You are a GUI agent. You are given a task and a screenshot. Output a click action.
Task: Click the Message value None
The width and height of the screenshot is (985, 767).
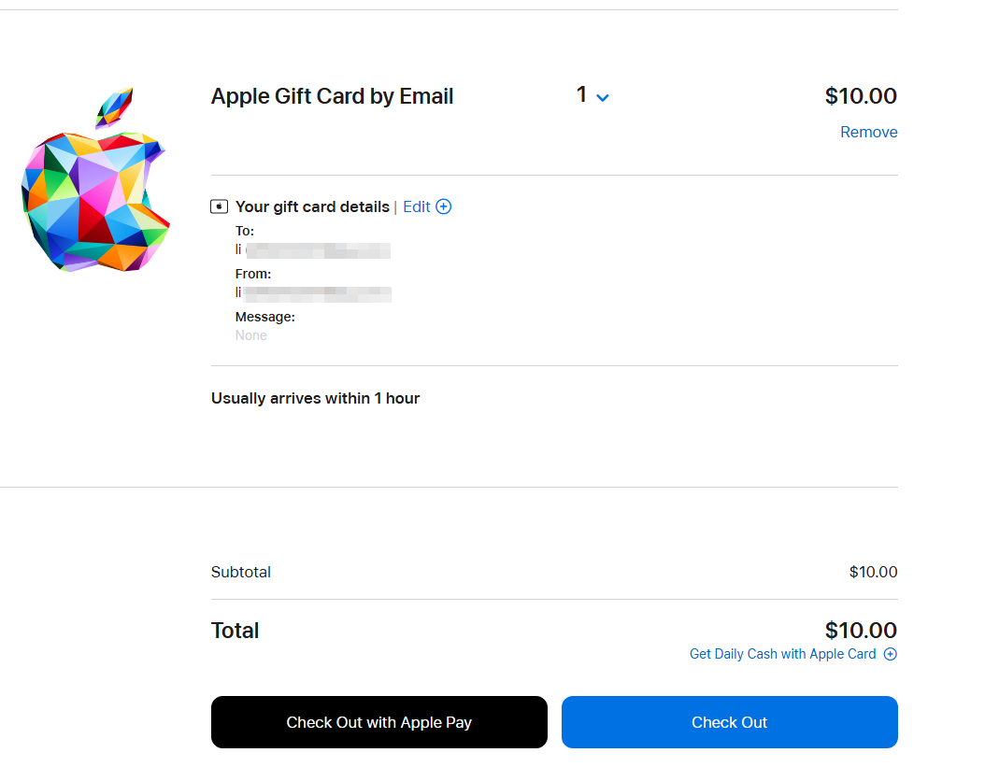251,335
